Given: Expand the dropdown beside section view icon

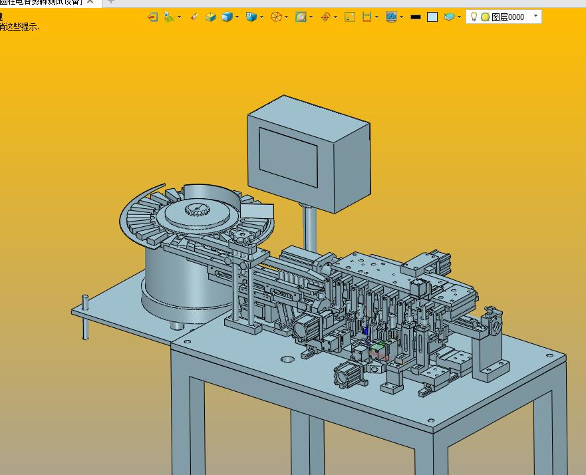Looking at the screenshot, I should pyautogui.click(x=311, y=17).
